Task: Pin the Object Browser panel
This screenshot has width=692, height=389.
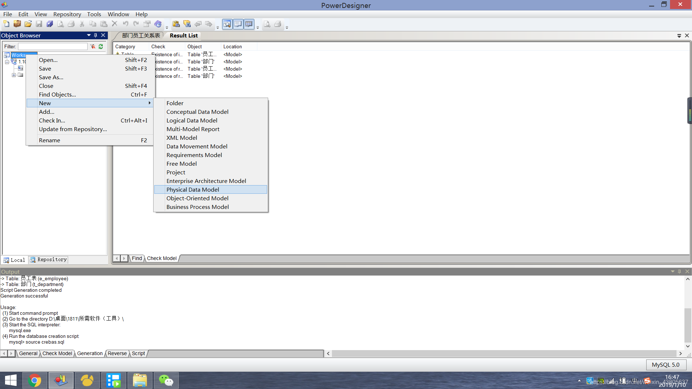Action: (x=96, y=35)
